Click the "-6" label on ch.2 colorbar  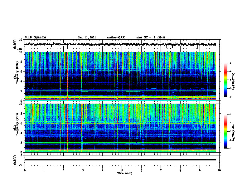(x=230, y=140)
